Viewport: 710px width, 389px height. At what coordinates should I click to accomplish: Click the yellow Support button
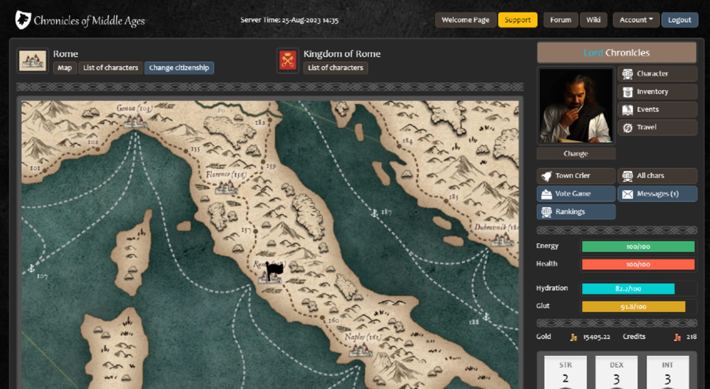(x=517, y=20)
